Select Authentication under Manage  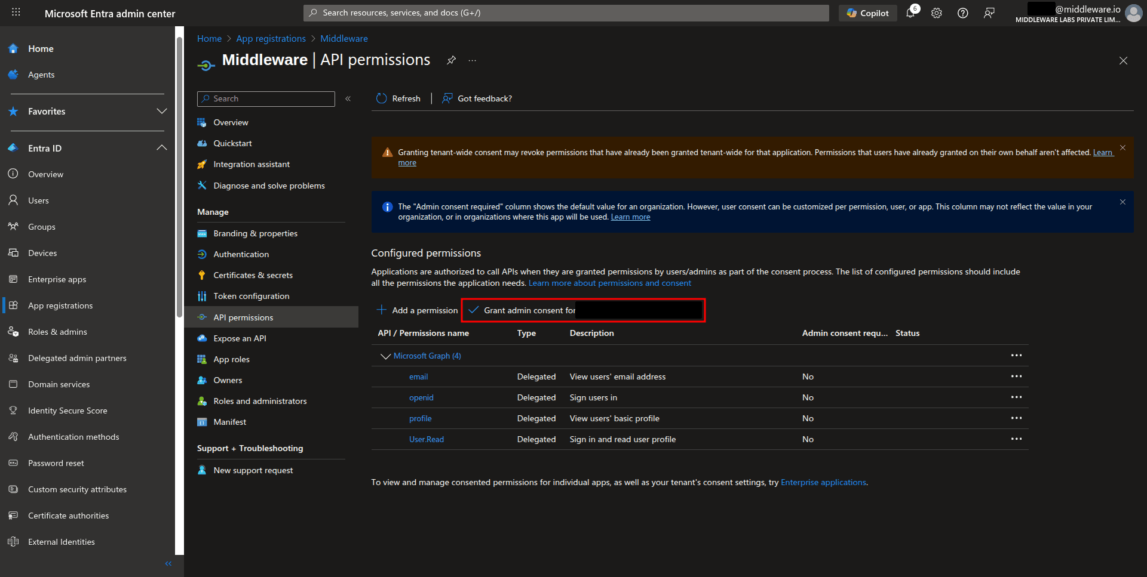point(241,254)
